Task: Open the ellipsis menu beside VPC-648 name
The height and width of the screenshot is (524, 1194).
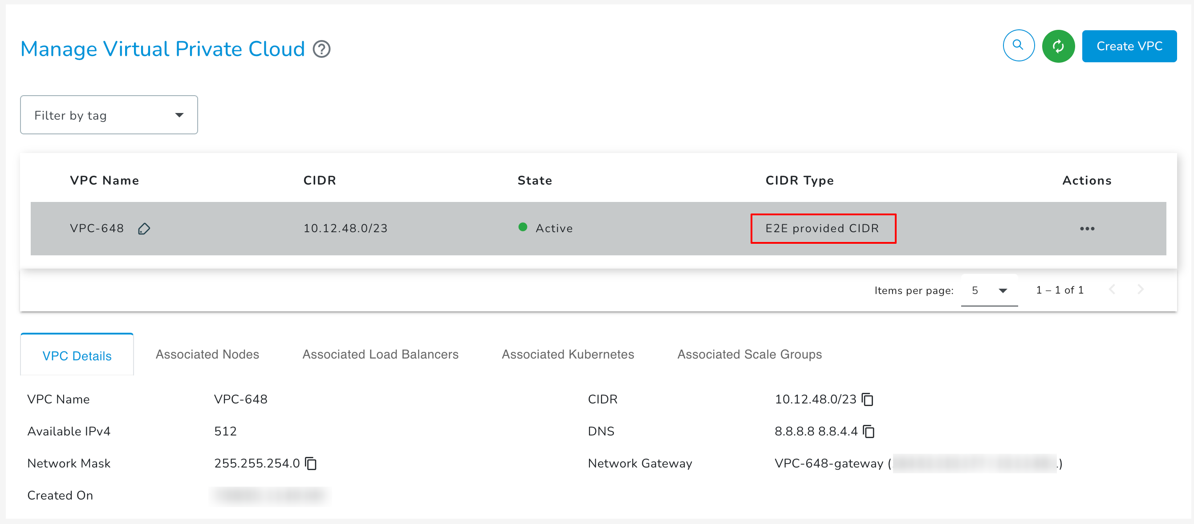Action: tap(1088, 228)
